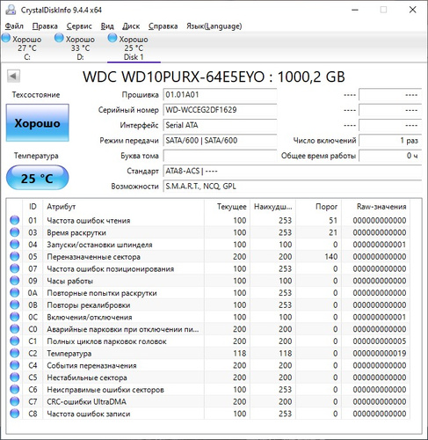Screen dimensions: 428x440
Task: Click the 25 °C temperature button
Action: click(x=38, y=178)
